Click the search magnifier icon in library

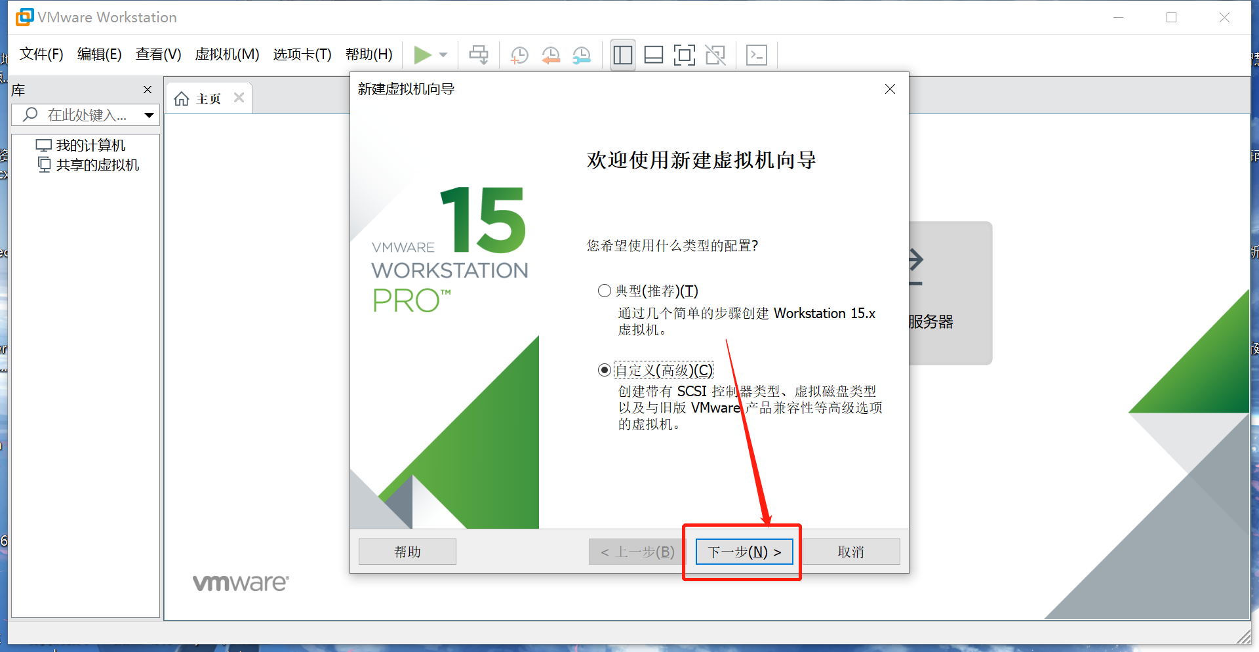pos(30,115)
